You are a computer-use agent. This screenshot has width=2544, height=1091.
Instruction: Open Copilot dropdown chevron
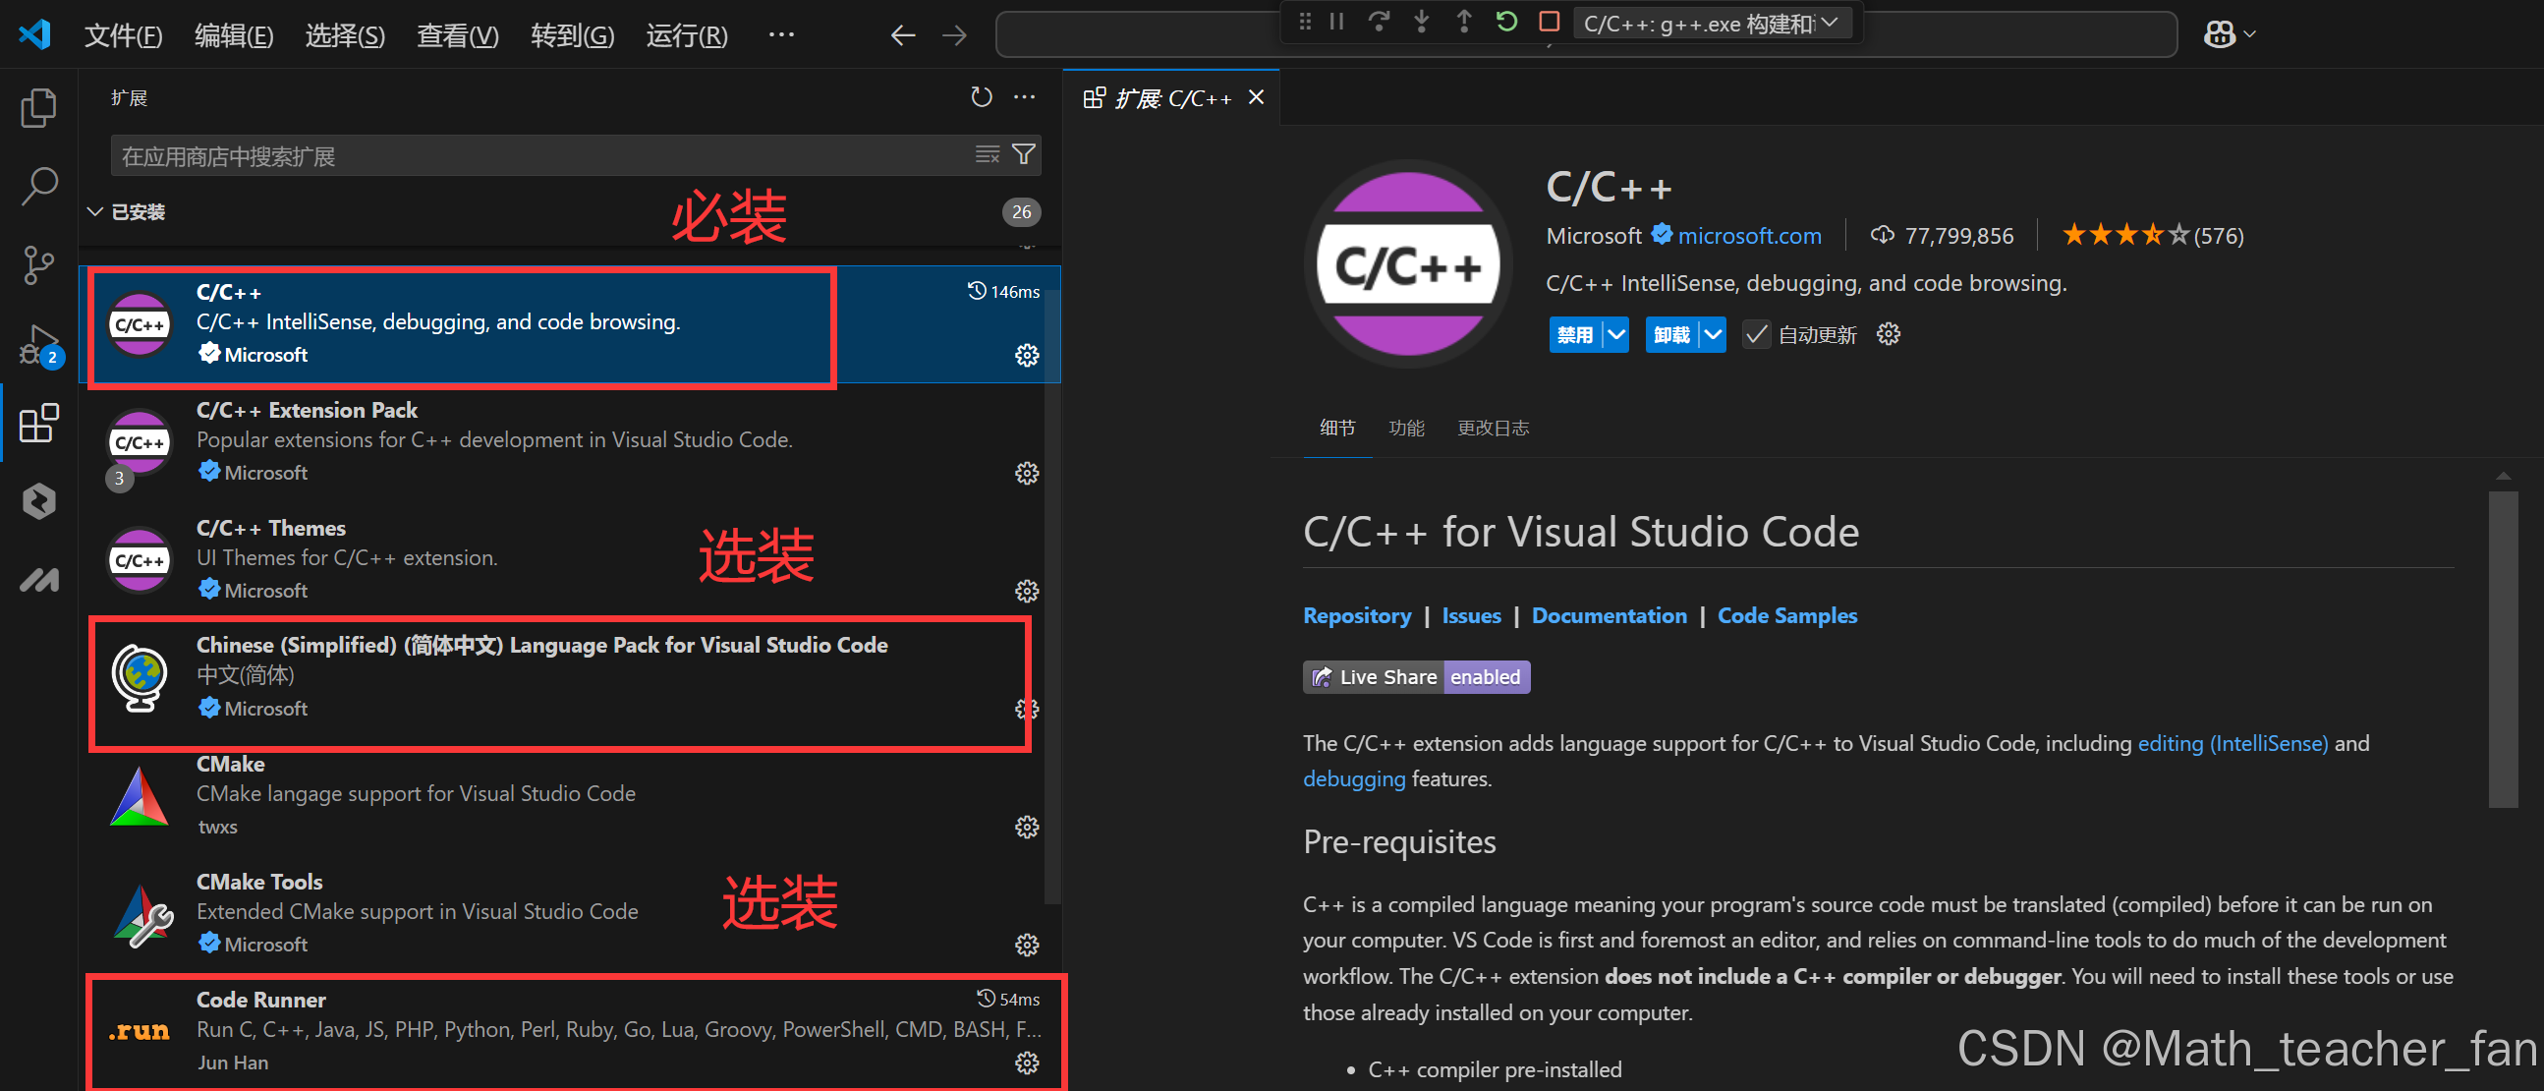coord(2249,34)
